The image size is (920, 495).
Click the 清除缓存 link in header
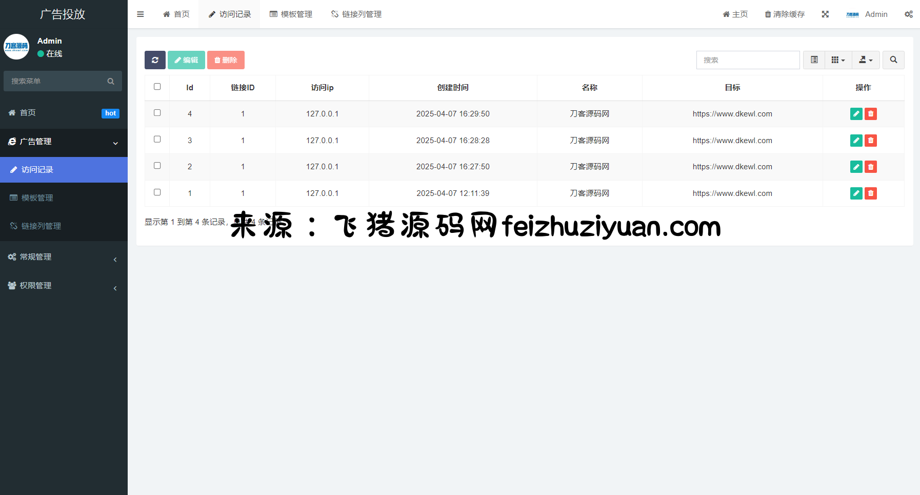785,14
